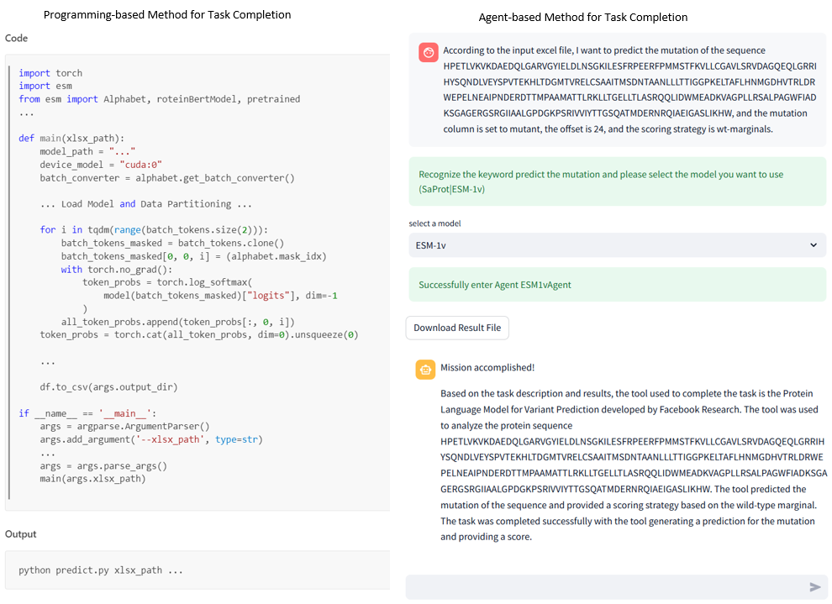Click the 'import torch' code line

[x=50, y=73]
